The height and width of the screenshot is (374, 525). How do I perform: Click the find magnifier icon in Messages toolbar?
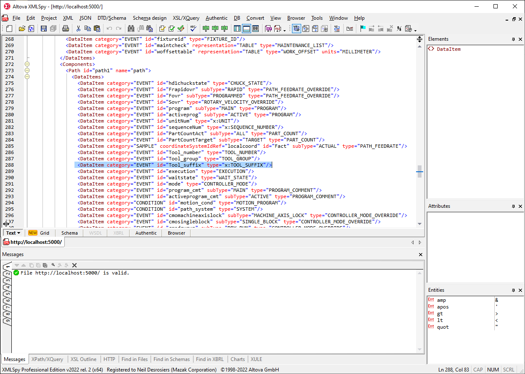click(53, 265)
